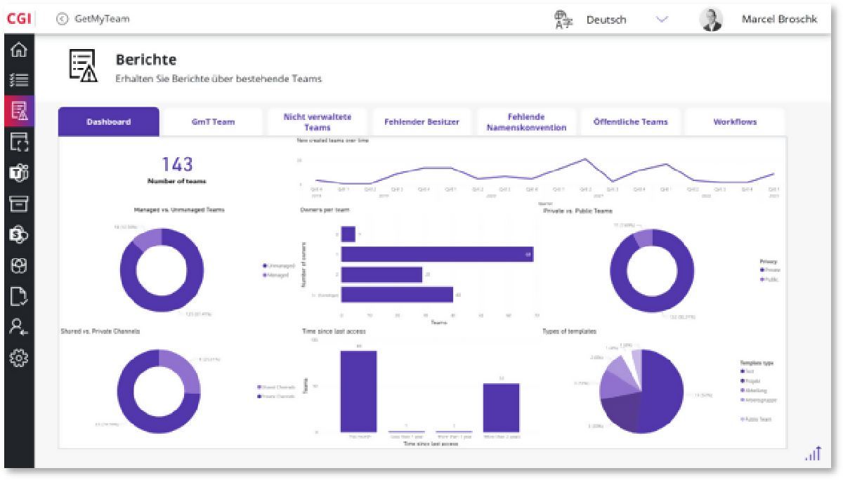This screenshot has height=480, width=843.
Task: Switch to the GmT Team tab
Action: [213, 122]
